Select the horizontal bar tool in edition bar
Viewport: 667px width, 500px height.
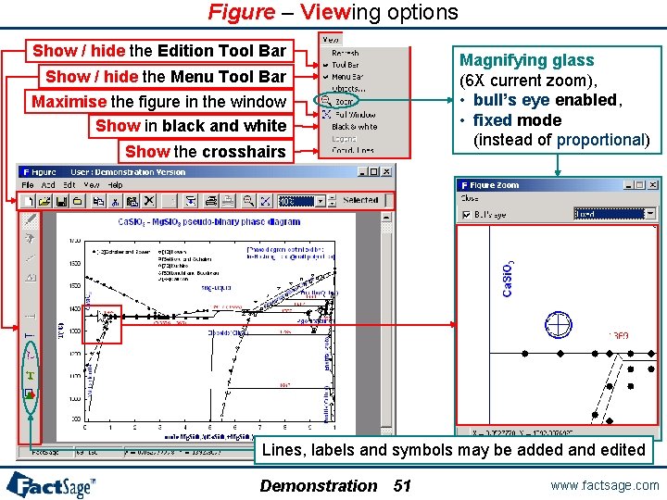[31, 316]
